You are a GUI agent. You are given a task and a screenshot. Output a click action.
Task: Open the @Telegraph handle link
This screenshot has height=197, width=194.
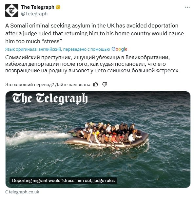[34, 14]
